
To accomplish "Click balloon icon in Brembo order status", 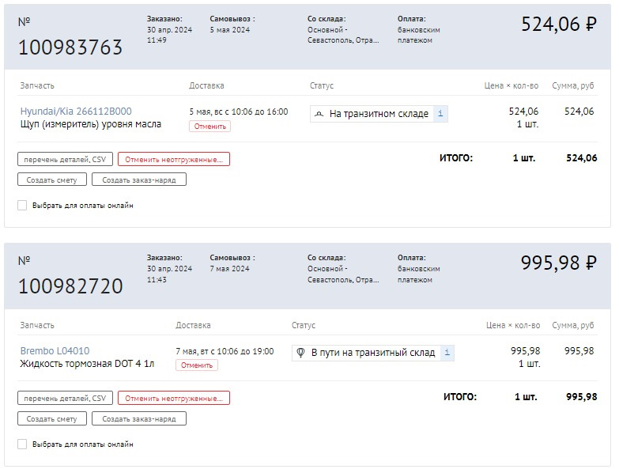I will 300,353.
